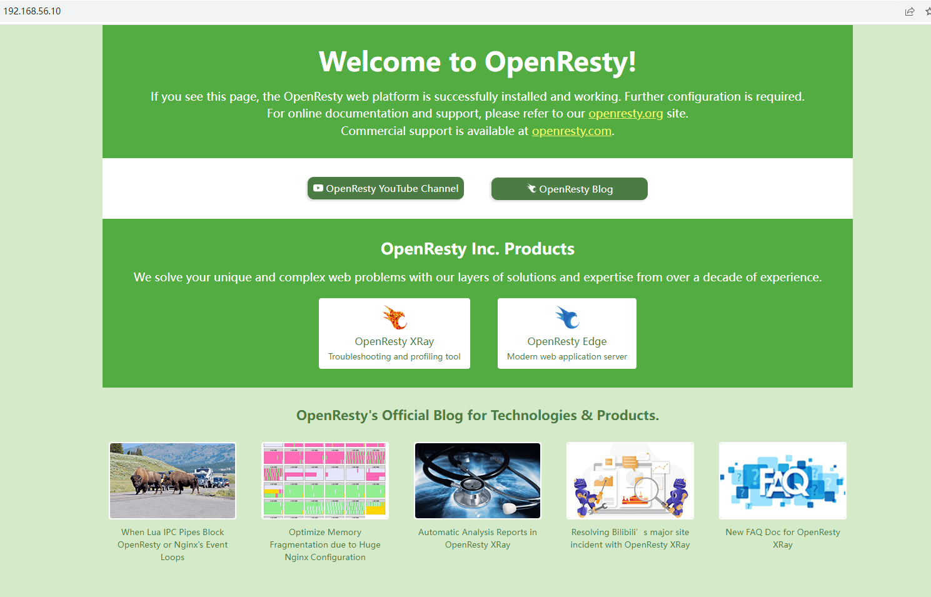Viewport: 931px width, 597px height.
Task: Open the New FAQ Doc for XRay link
Action: 782,538
